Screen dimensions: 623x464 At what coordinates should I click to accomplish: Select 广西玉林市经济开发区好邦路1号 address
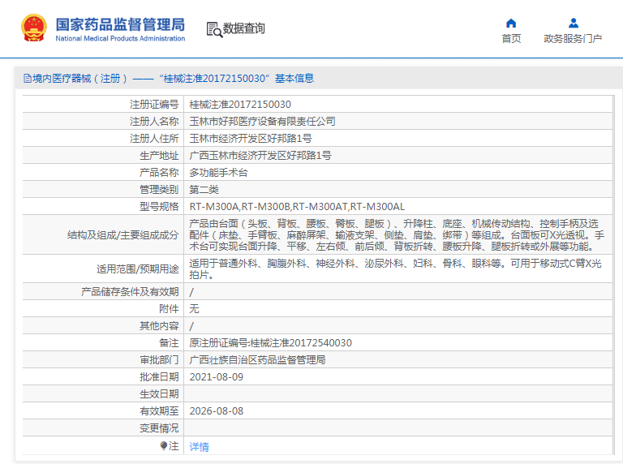tap(260, 156)
